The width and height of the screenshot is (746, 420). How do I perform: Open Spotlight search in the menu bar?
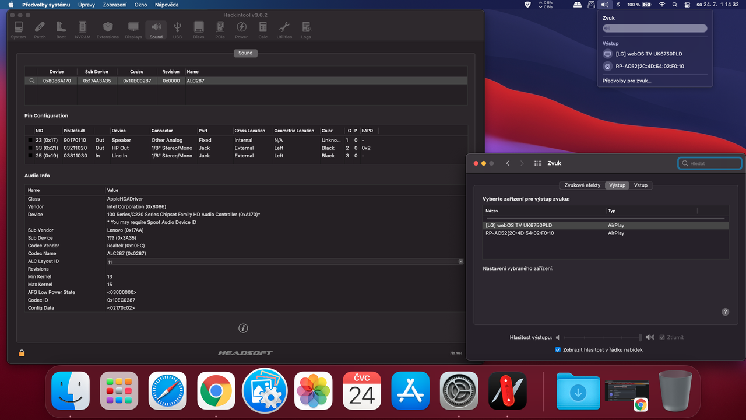675,5
